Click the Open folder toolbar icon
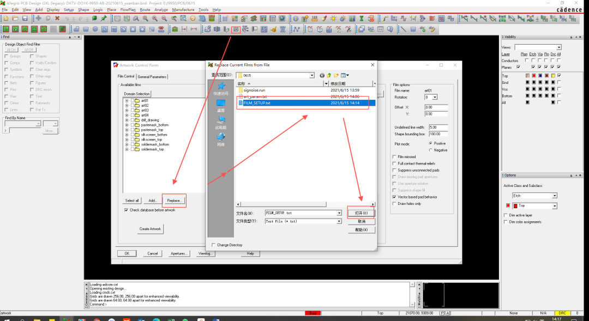The width and height of the screenshot is (589, 321). click(15, 18)
